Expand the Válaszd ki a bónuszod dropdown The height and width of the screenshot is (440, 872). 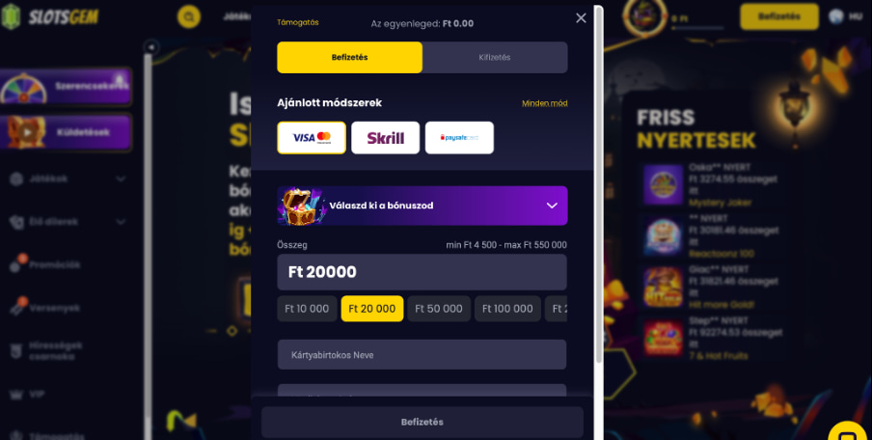[422, 206]
